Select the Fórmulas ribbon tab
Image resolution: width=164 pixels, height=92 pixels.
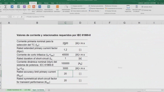coord(33,3)
